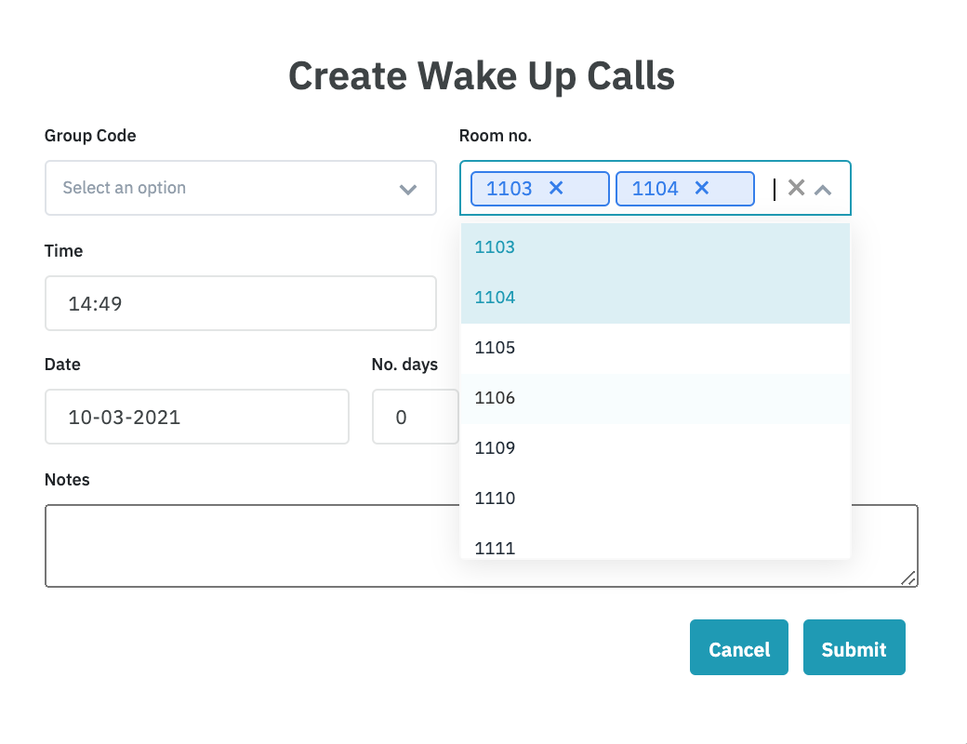Viewport: 967px width, 744px height.
Task: Collapse the Room no. dropdown list
Action: pyautogui.click(x=823, y=189)
